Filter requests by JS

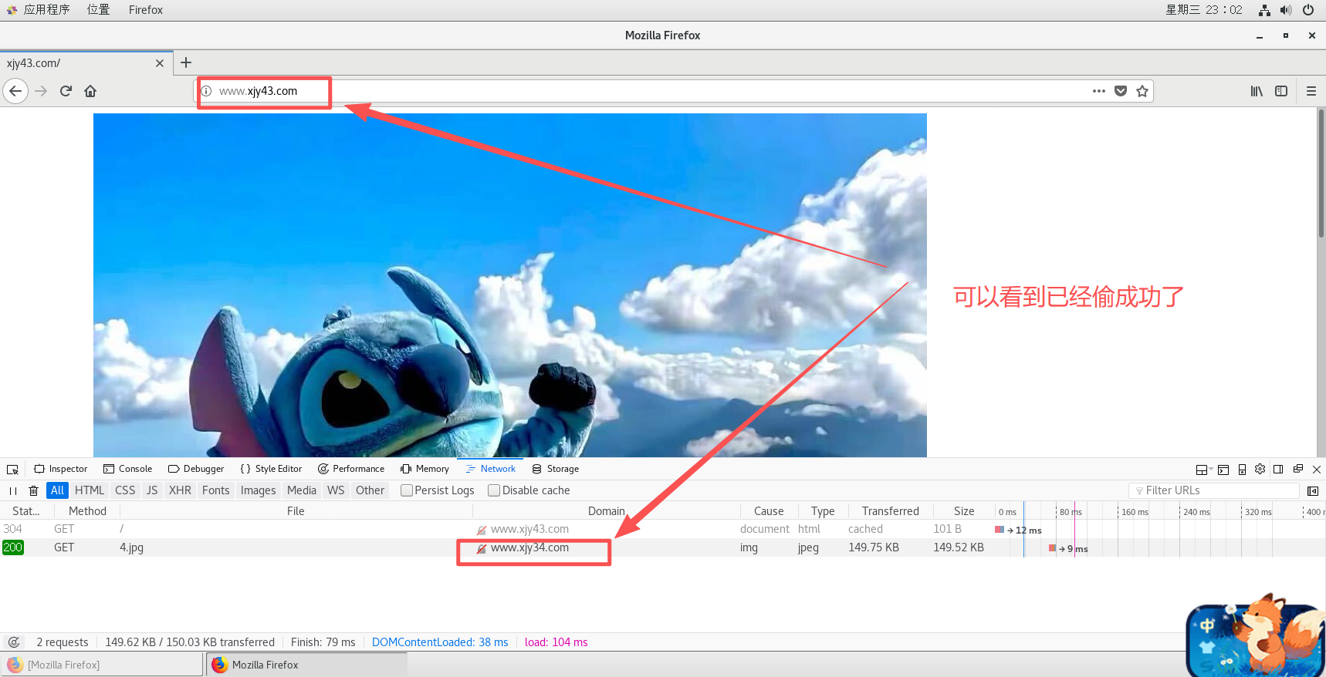click(152, 490)
